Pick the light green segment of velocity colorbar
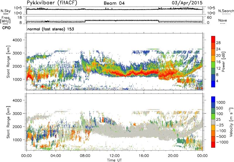234x162 pixels. tap(213, 116)
